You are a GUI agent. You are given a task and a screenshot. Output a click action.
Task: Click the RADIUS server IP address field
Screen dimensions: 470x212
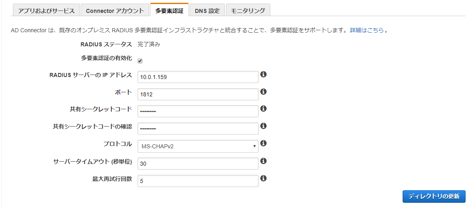[198, 77]
